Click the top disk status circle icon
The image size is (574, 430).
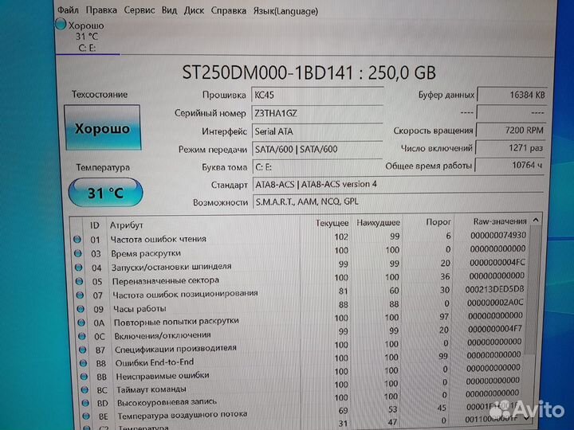click(61, 25)
